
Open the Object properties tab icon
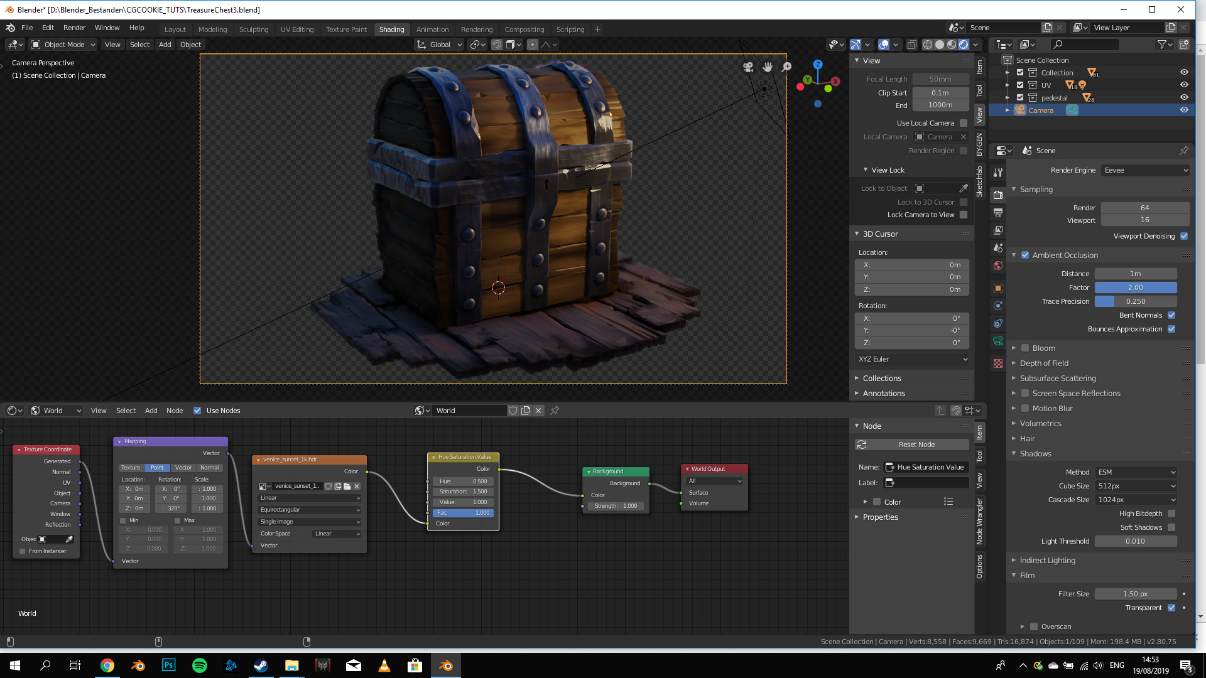coord(998,288)
